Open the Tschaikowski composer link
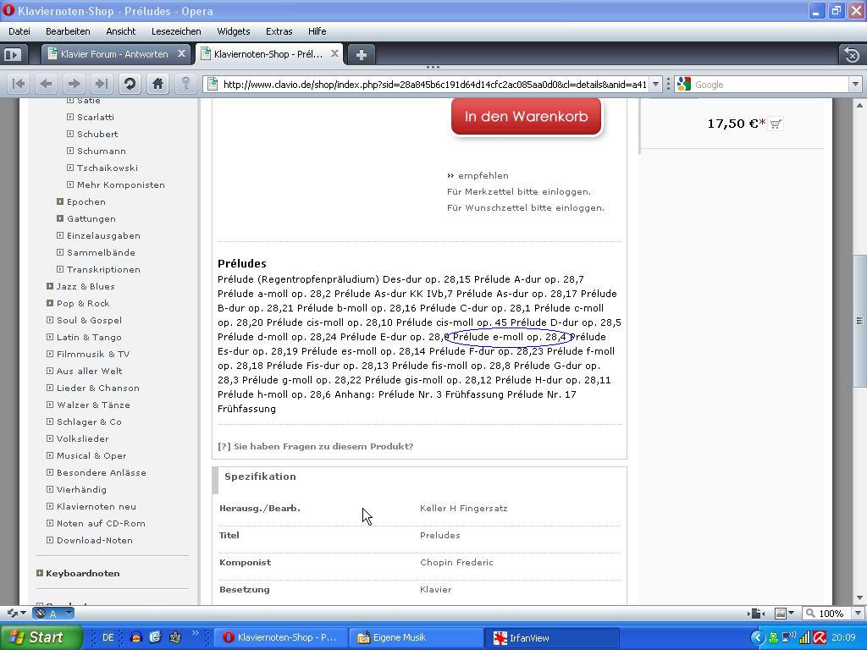This screenshot has height=650, width=867. [x=108, y=168]
